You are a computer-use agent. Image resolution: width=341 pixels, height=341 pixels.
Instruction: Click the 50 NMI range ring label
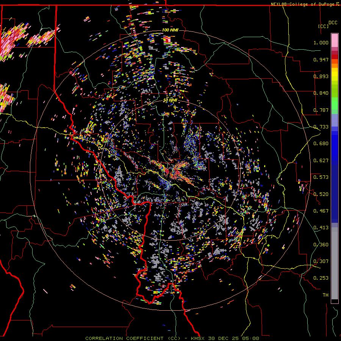pos(170,100)
